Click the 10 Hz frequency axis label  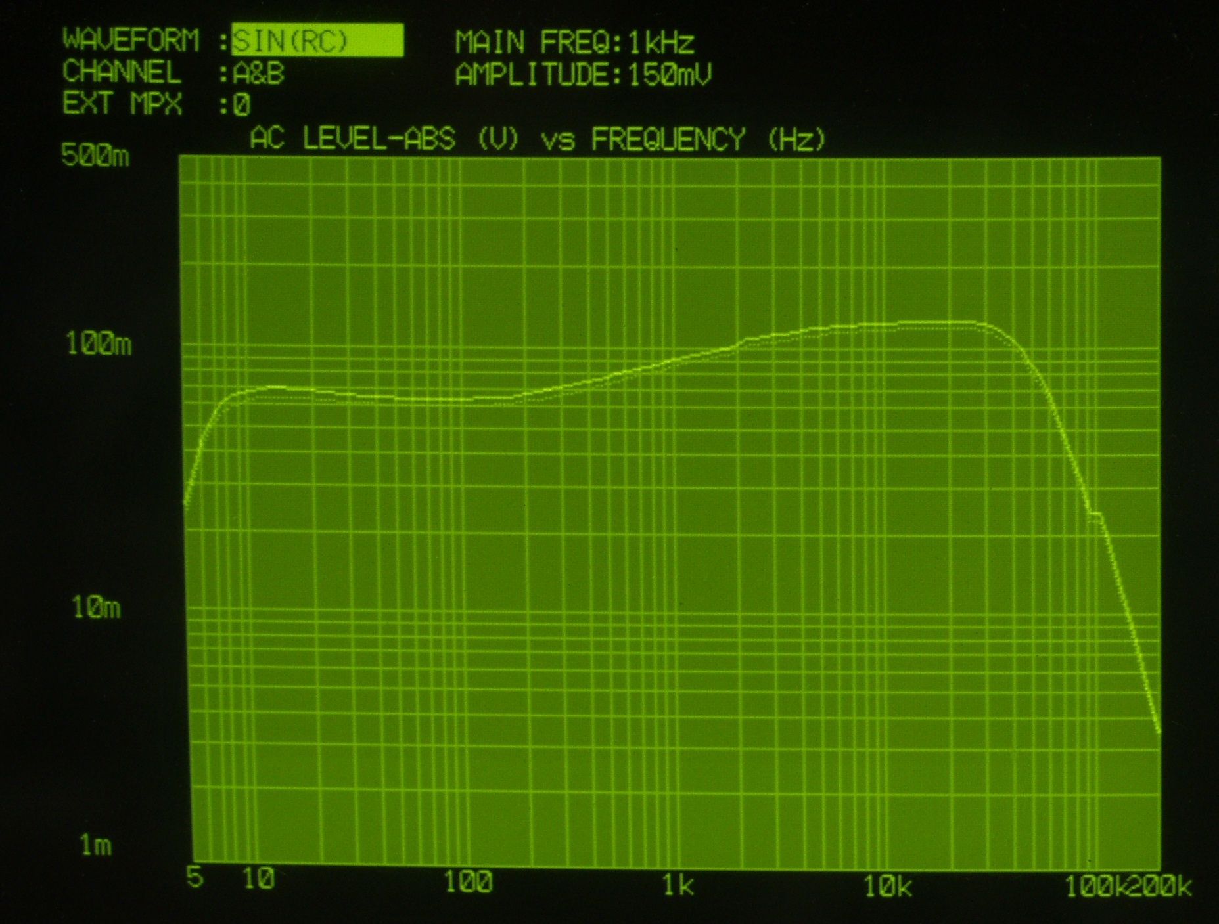pos(258,879)
